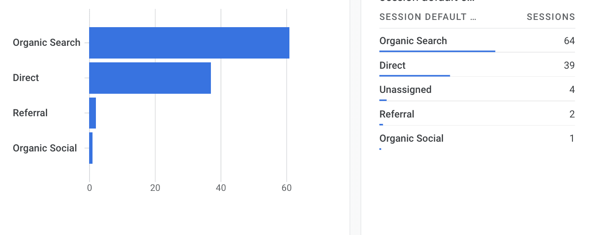Click the Direct progress bar in table

(415, 76)
